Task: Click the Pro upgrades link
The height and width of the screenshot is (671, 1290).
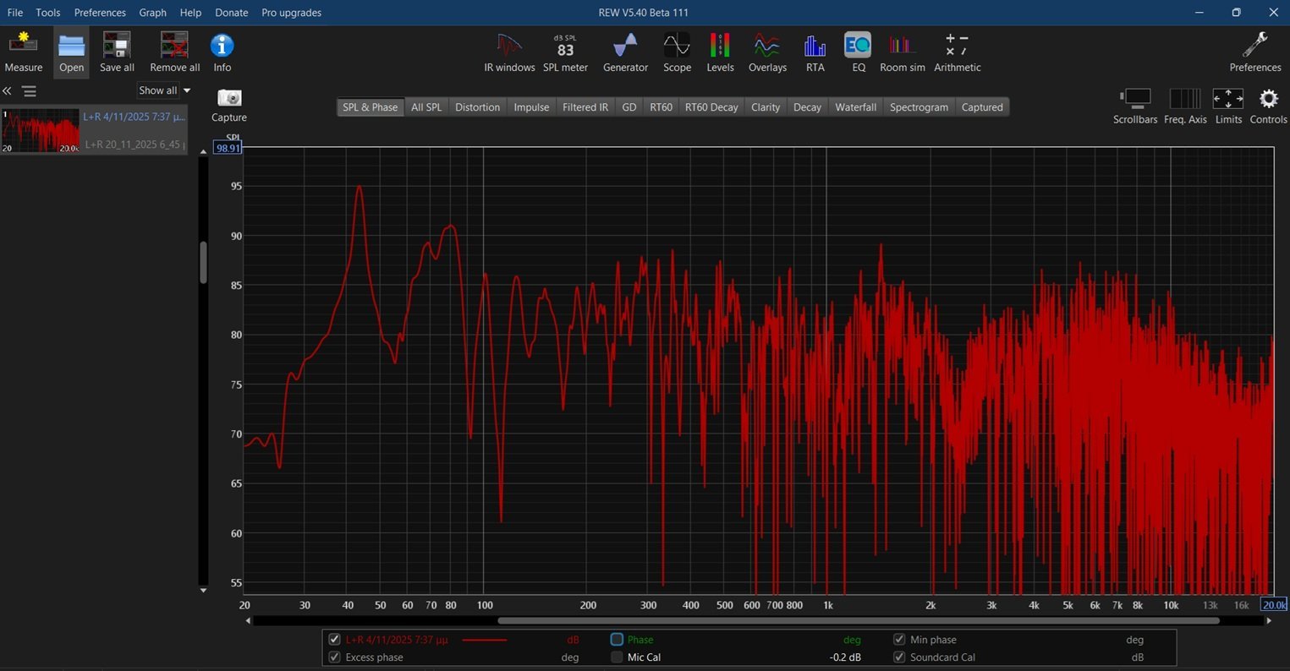Action: [291, 13]
